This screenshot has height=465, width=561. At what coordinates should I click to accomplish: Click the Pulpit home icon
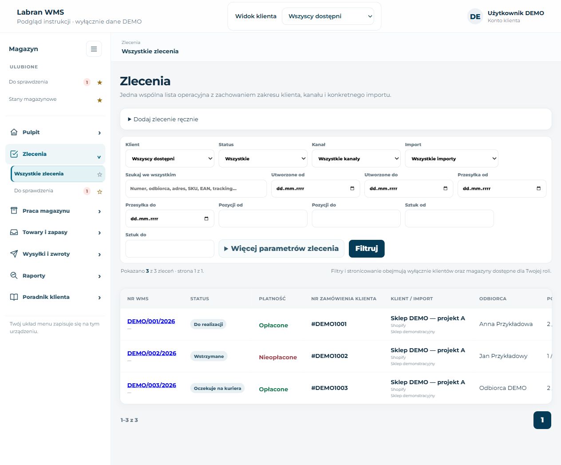(x=14, y=132)
